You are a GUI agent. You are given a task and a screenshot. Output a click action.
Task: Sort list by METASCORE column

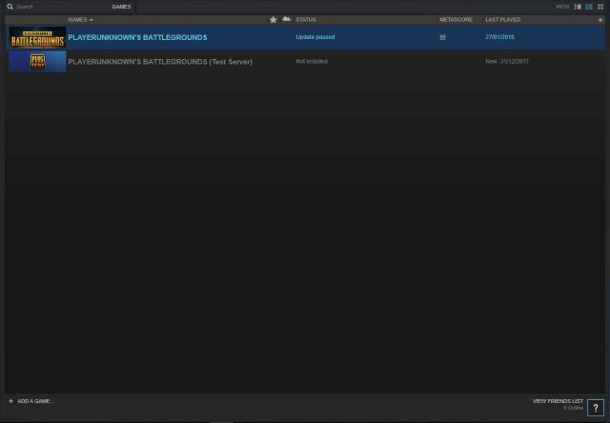tap(456, 19)
